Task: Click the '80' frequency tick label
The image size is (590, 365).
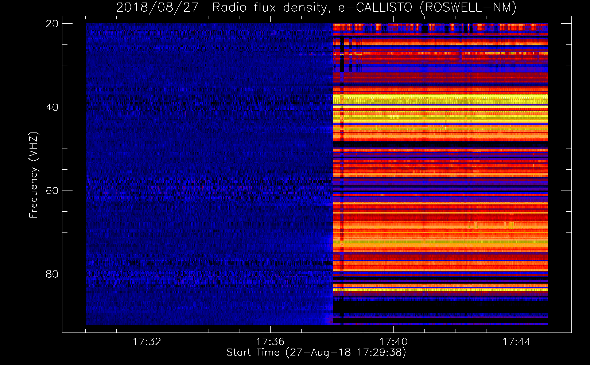Action: [x=52, y=274]
